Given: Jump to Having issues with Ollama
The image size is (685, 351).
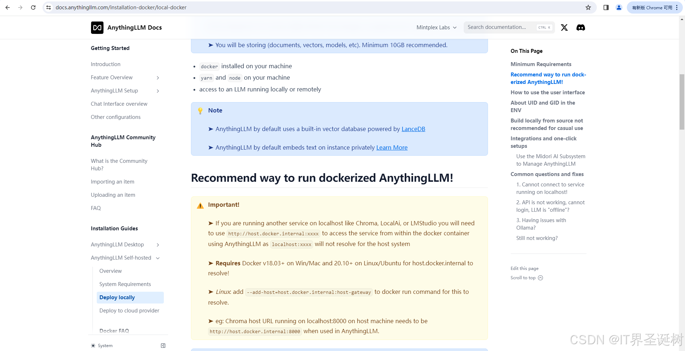Looking at the screenshot, I should [x=541, y=224].
